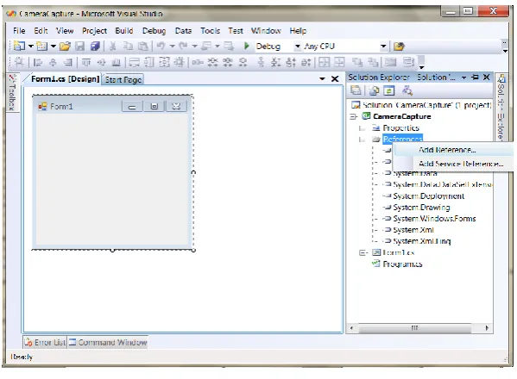Open the Error List tab
Screen dimensions: 517x379
click(45, 343)
